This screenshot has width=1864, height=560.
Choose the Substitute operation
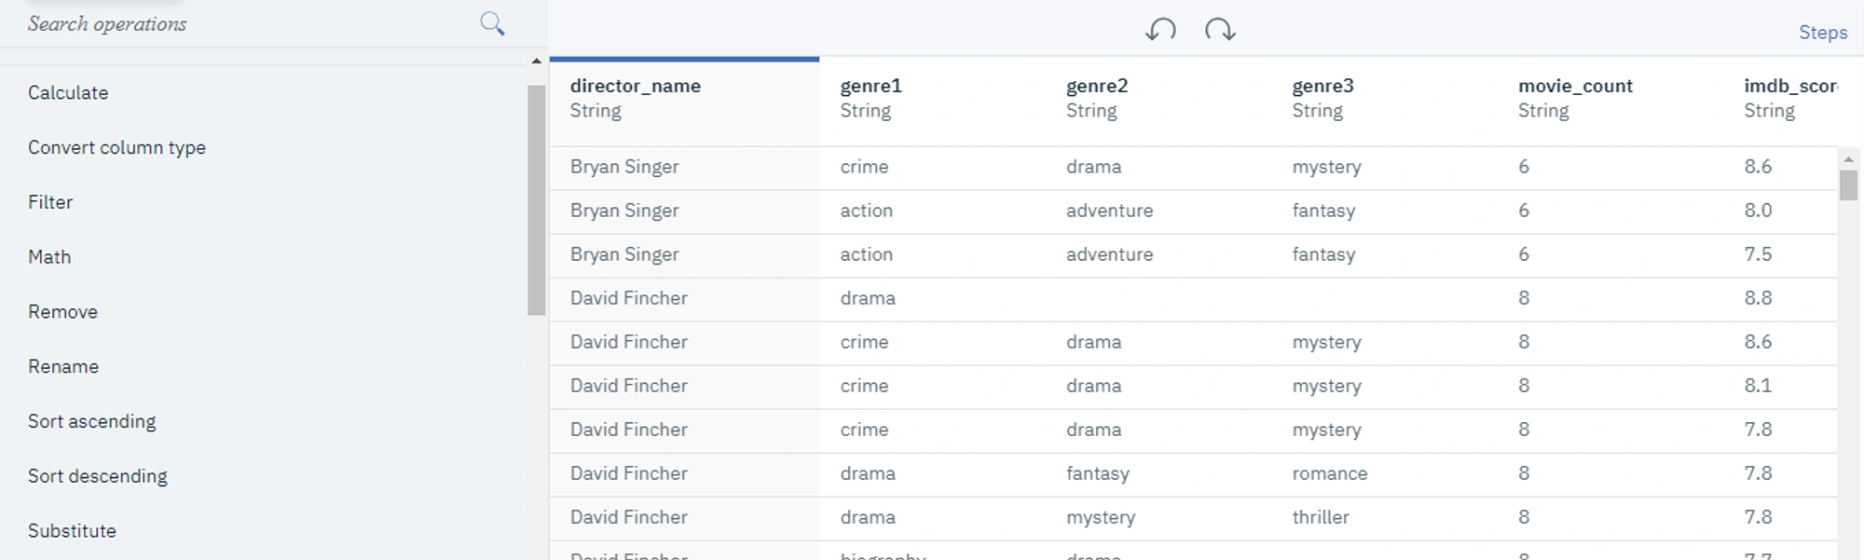pyautogui.click(x=72, y=531)
